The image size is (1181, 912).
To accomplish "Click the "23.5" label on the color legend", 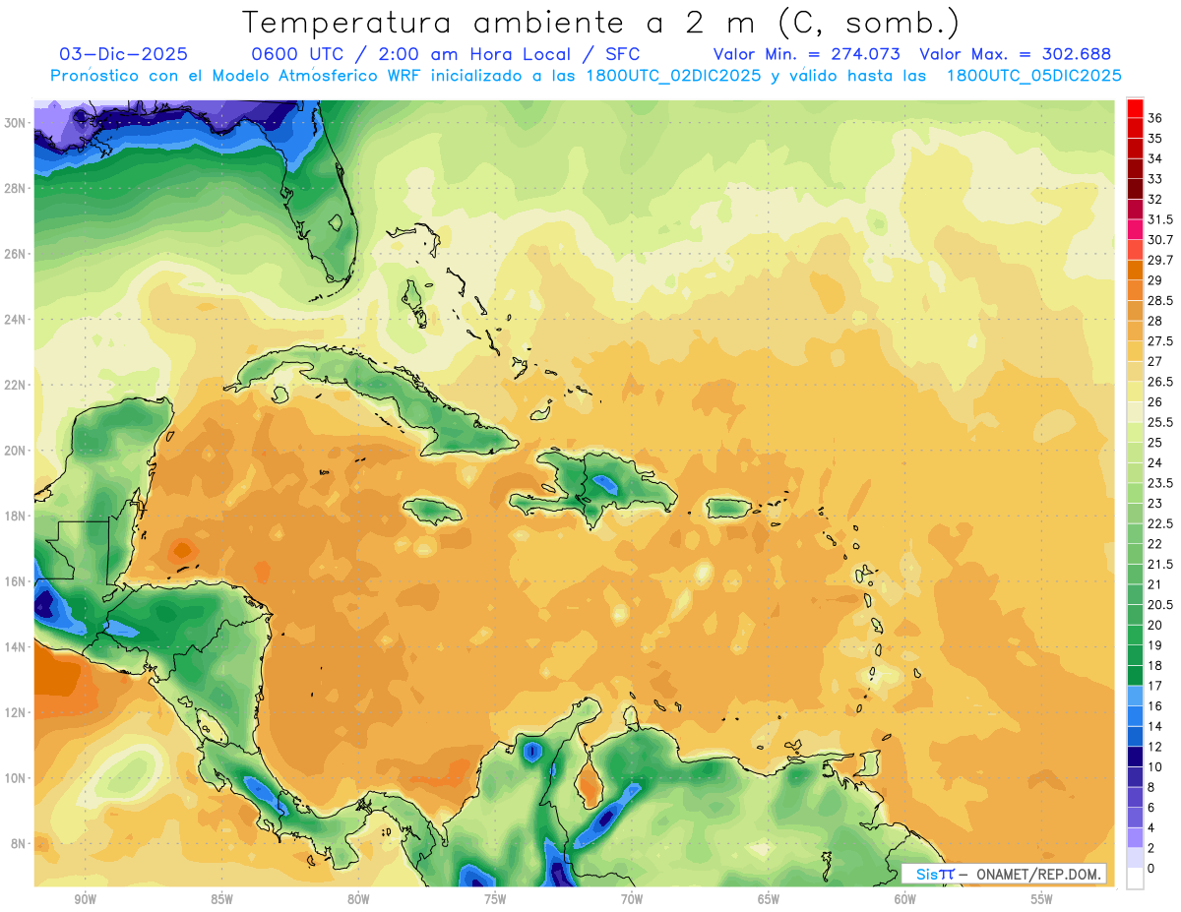I will pos(1160,483).
